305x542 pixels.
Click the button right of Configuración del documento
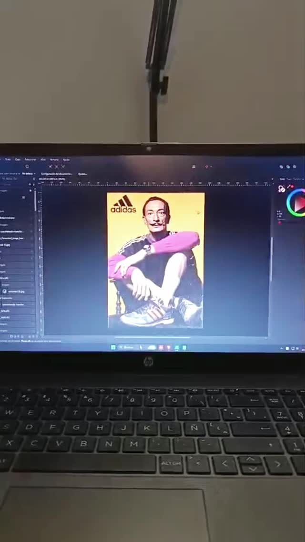click(x=82, y=174)
